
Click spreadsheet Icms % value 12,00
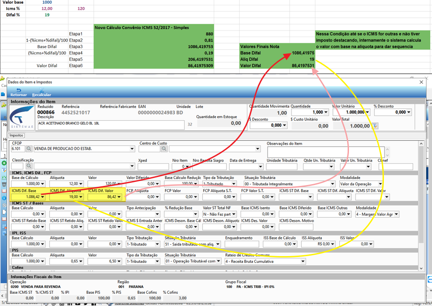click(47, 8)
